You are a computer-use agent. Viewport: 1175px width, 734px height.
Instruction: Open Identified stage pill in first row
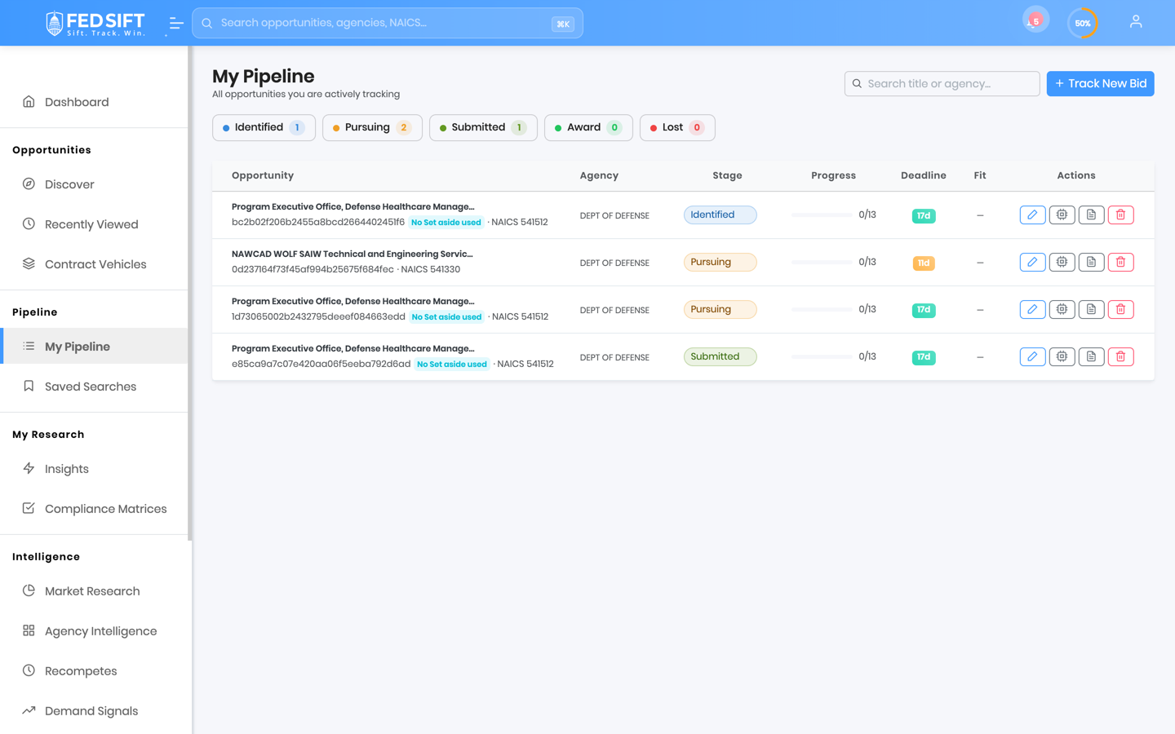click(x=721, y=215)
